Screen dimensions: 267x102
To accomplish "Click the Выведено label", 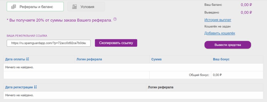I will click(x=212, y=13).
